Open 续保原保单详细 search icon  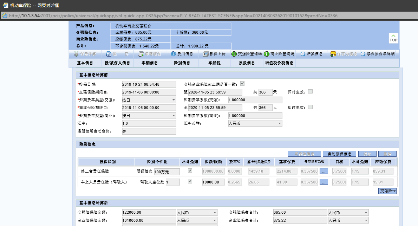pyautogui.click(x=363, y=54)
